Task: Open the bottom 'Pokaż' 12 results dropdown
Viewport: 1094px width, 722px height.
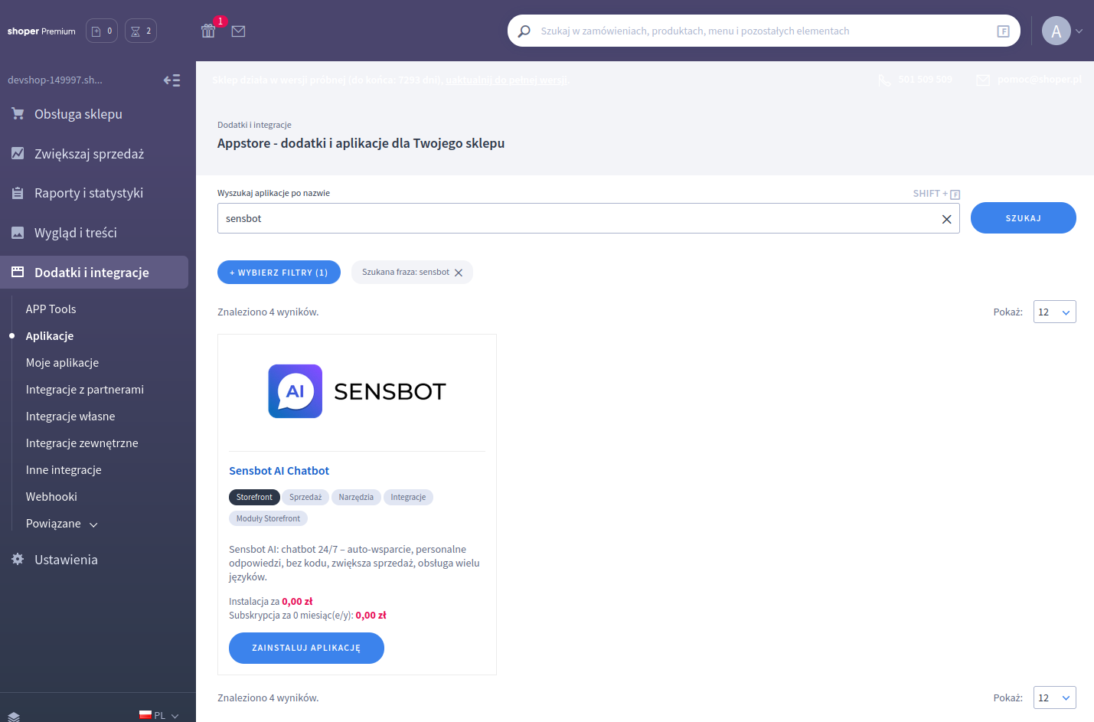Action: [x=1055, y=697]
